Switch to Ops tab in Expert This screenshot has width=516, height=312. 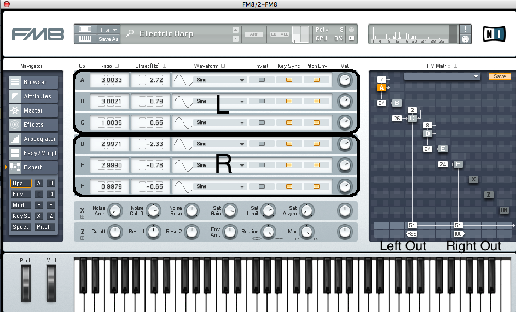click(x=21, y=183)
